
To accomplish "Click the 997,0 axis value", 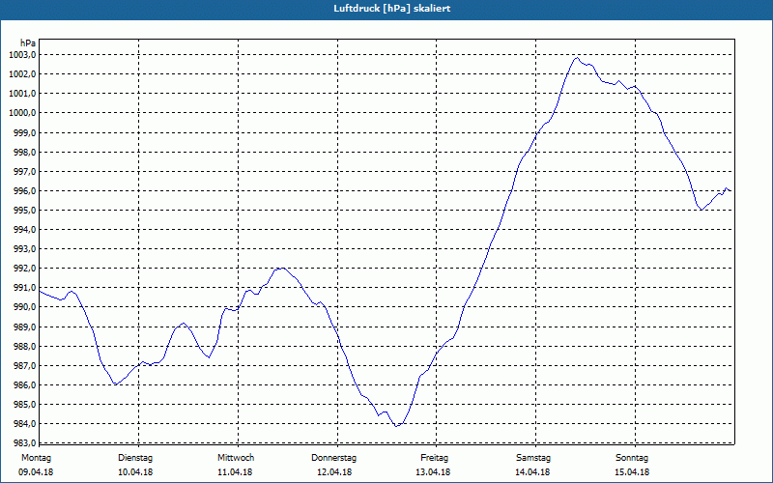I will (24, 172).
